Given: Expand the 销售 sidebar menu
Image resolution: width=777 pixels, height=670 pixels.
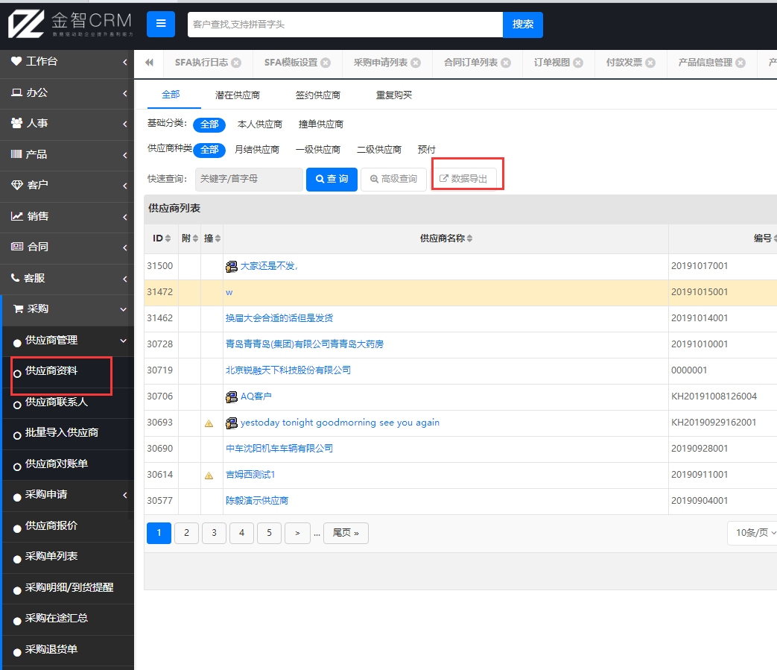Looking at the screenshot, I should [x=67, y=217].
